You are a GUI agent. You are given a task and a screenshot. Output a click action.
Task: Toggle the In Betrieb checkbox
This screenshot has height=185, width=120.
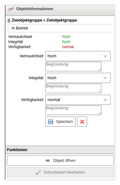point(9,29)
